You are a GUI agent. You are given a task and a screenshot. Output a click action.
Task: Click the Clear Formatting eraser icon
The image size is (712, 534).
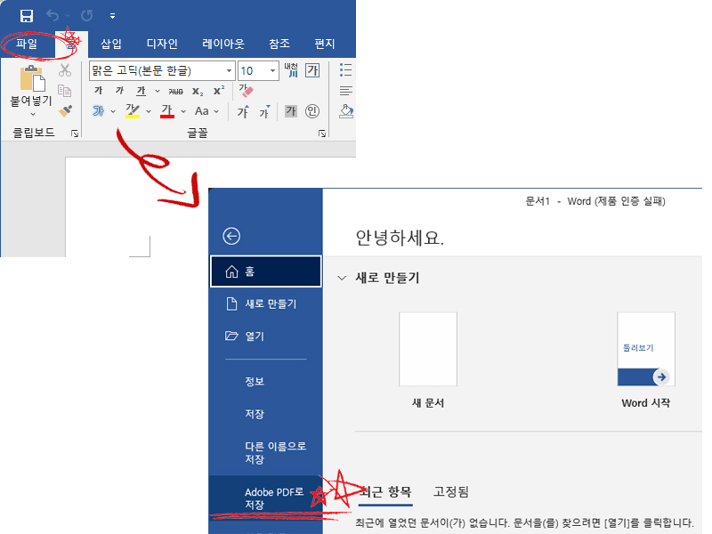(x=247, y=91)
